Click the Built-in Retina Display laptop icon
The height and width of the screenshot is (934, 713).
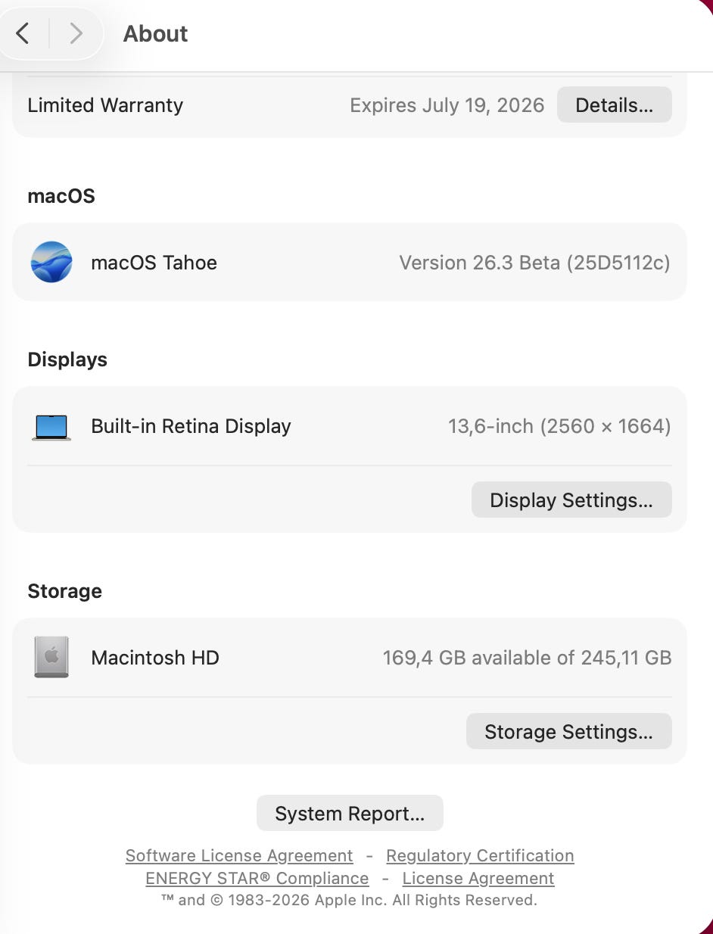51,427
